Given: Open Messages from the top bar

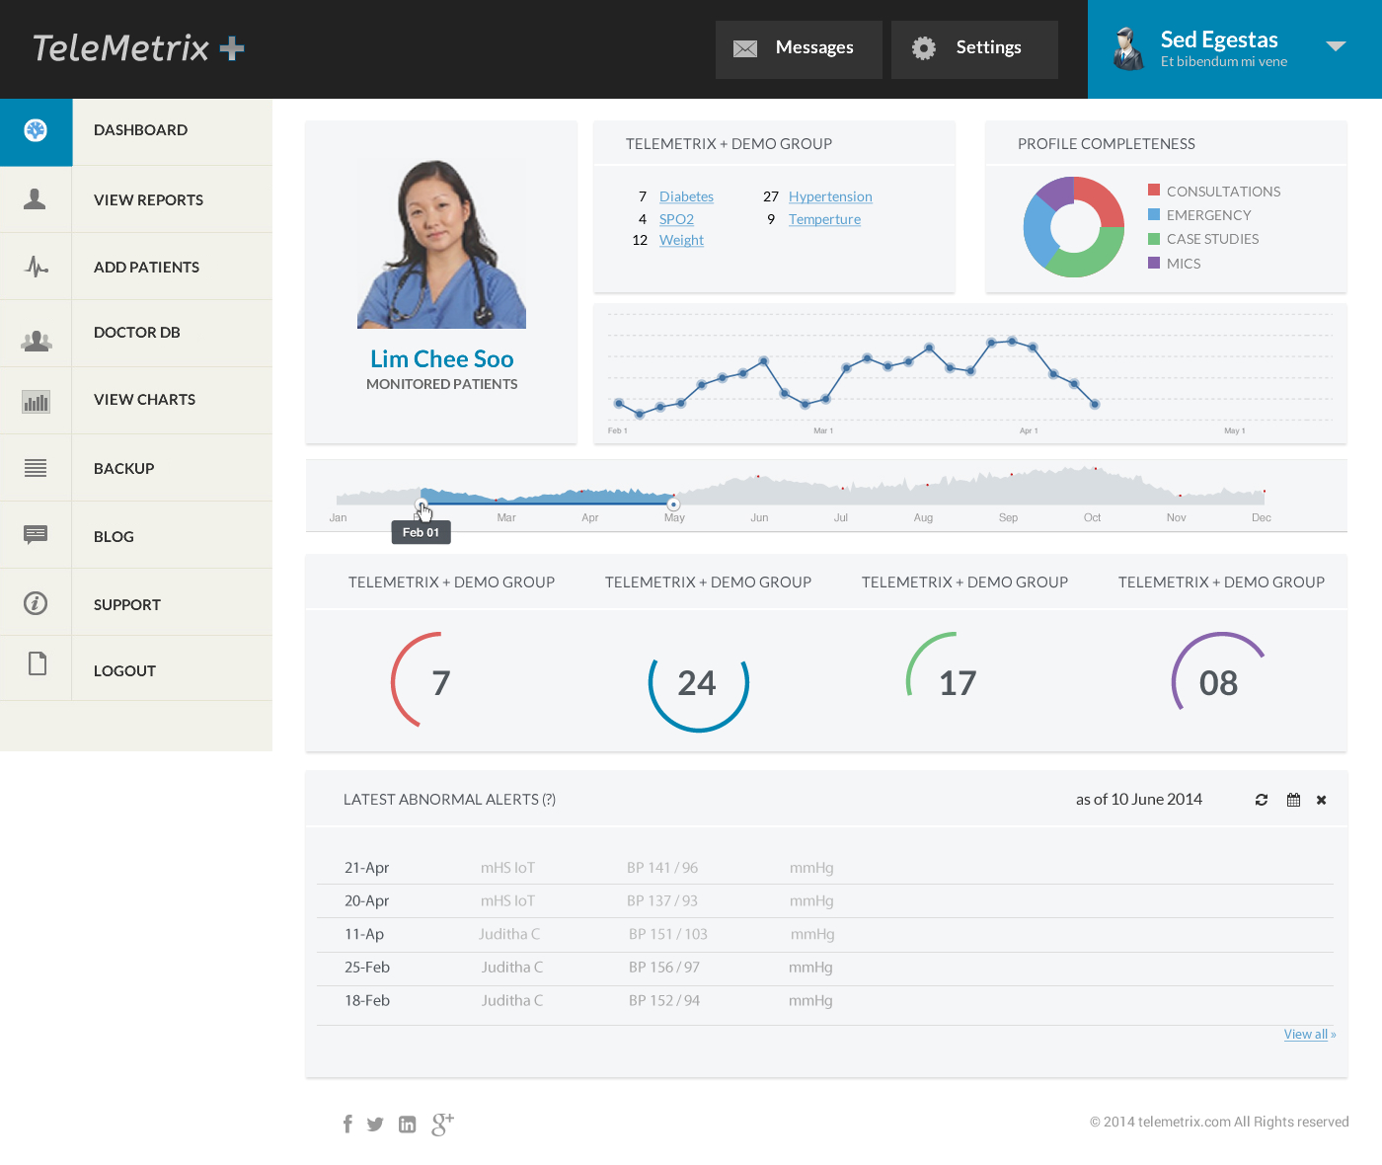Looking at the screenshot, I should [799, 48].
